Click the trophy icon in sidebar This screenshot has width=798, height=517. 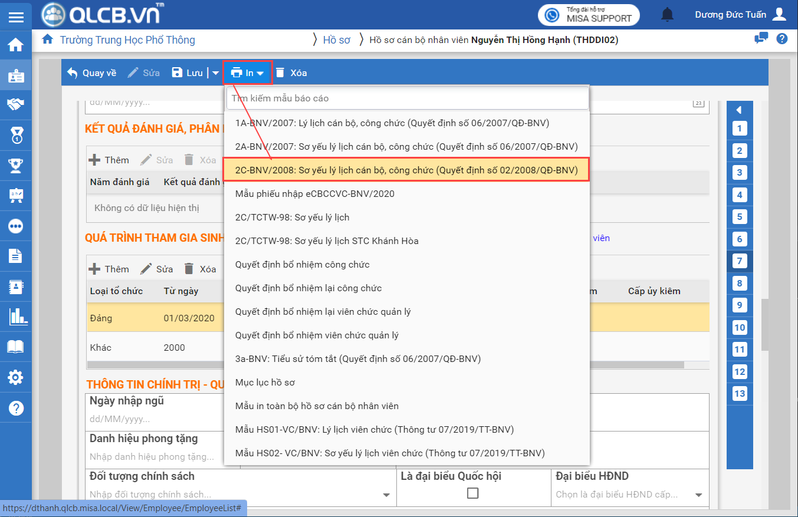16,166
